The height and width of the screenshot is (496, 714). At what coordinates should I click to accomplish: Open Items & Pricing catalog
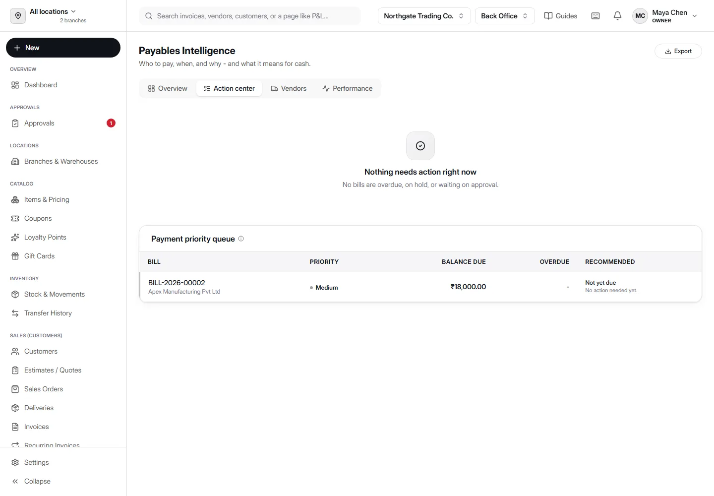coord(63,199)
